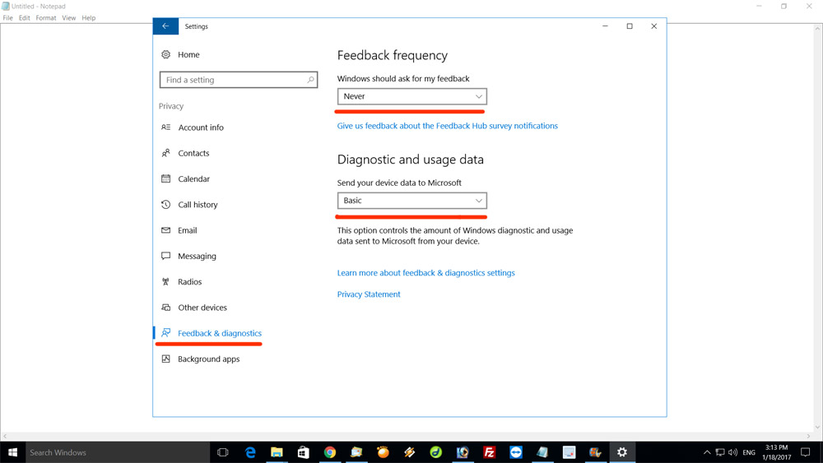Open the File menu in Notepad
Viewport: 823px width, 463px height.
[8, 18]
